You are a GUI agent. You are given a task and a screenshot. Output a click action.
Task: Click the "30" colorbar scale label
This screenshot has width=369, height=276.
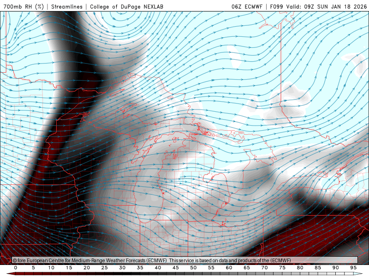[x=122, y=268]
